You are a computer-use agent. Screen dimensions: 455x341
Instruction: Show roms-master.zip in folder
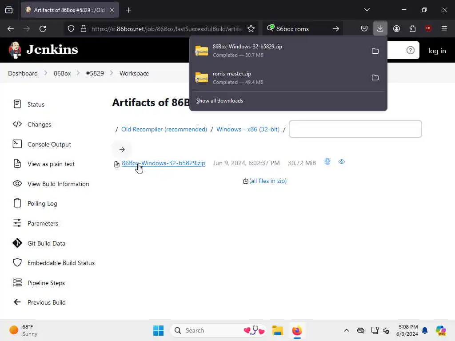375,78
